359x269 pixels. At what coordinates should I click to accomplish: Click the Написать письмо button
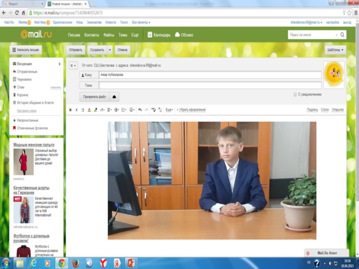pos(26,50)
